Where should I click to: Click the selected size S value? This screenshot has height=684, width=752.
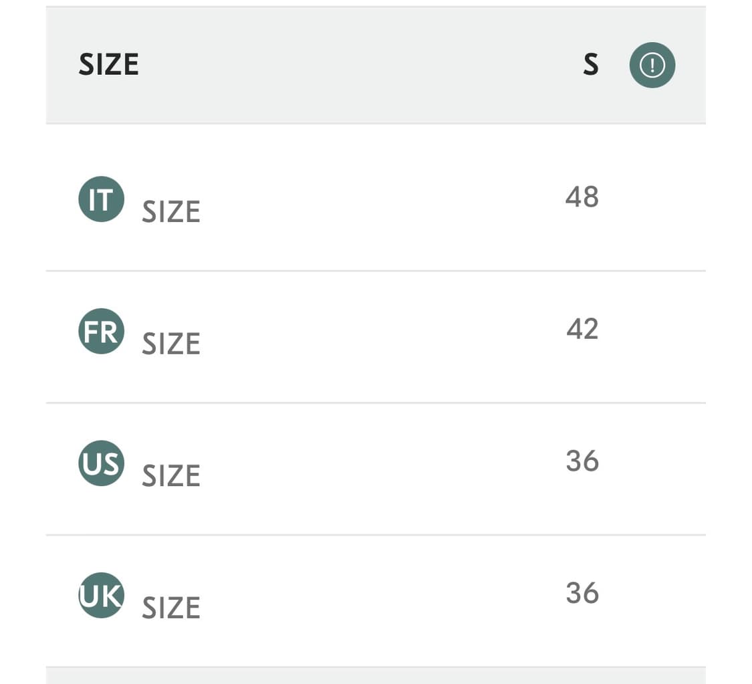(591, 65)
